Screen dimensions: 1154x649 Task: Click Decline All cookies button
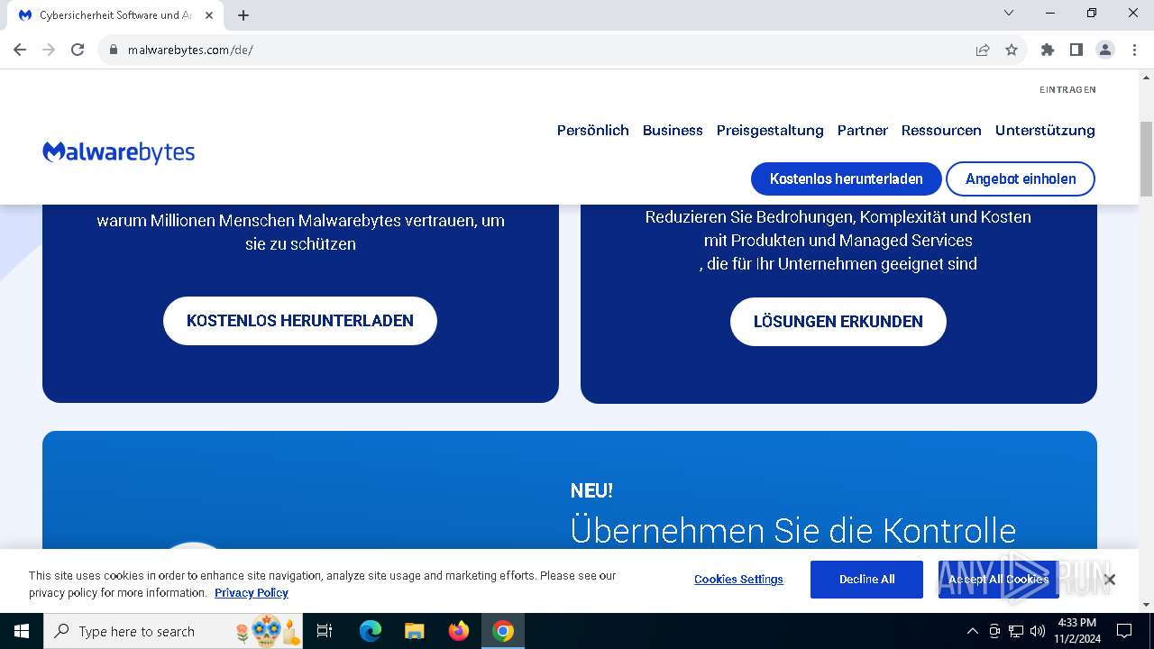(866, 580)
